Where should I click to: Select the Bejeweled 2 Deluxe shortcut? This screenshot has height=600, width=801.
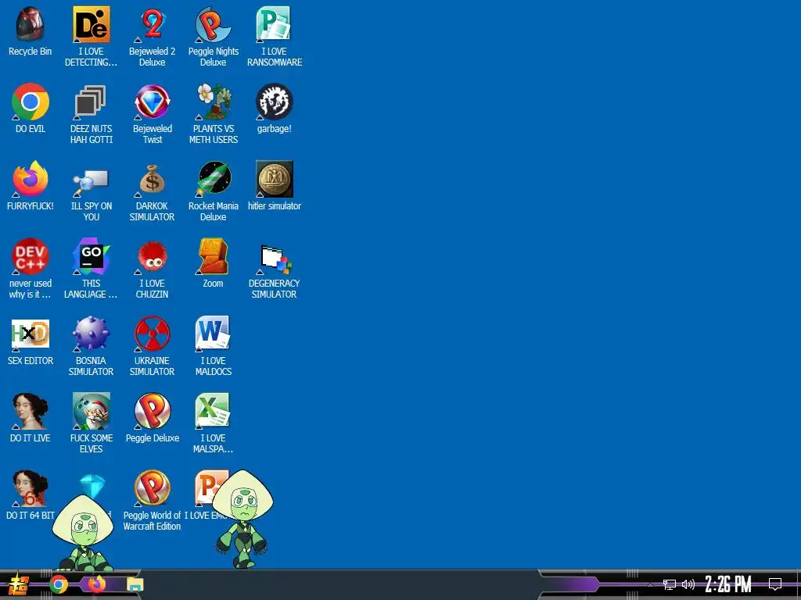point(153,24)
